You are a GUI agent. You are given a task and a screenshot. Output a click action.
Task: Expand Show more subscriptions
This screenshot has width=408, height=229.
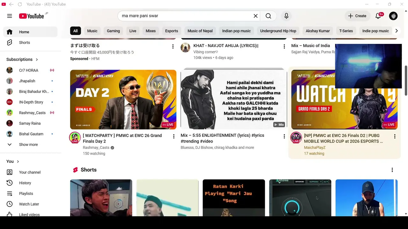pyautogui.click(x=30, y=144)
